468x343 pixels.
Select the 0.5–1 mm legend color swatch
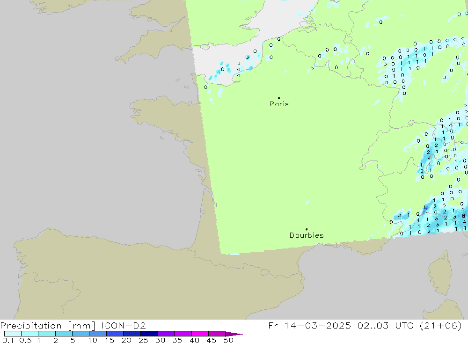tap(29, 334)
